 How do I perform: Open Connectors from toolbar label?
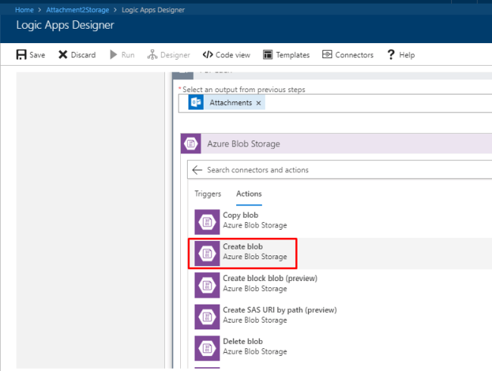pyautogui.click(x=354, y=55)
